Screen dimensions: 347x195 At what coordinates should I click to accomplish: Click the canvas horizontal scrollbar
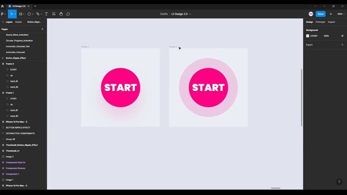tap(275, 188)
